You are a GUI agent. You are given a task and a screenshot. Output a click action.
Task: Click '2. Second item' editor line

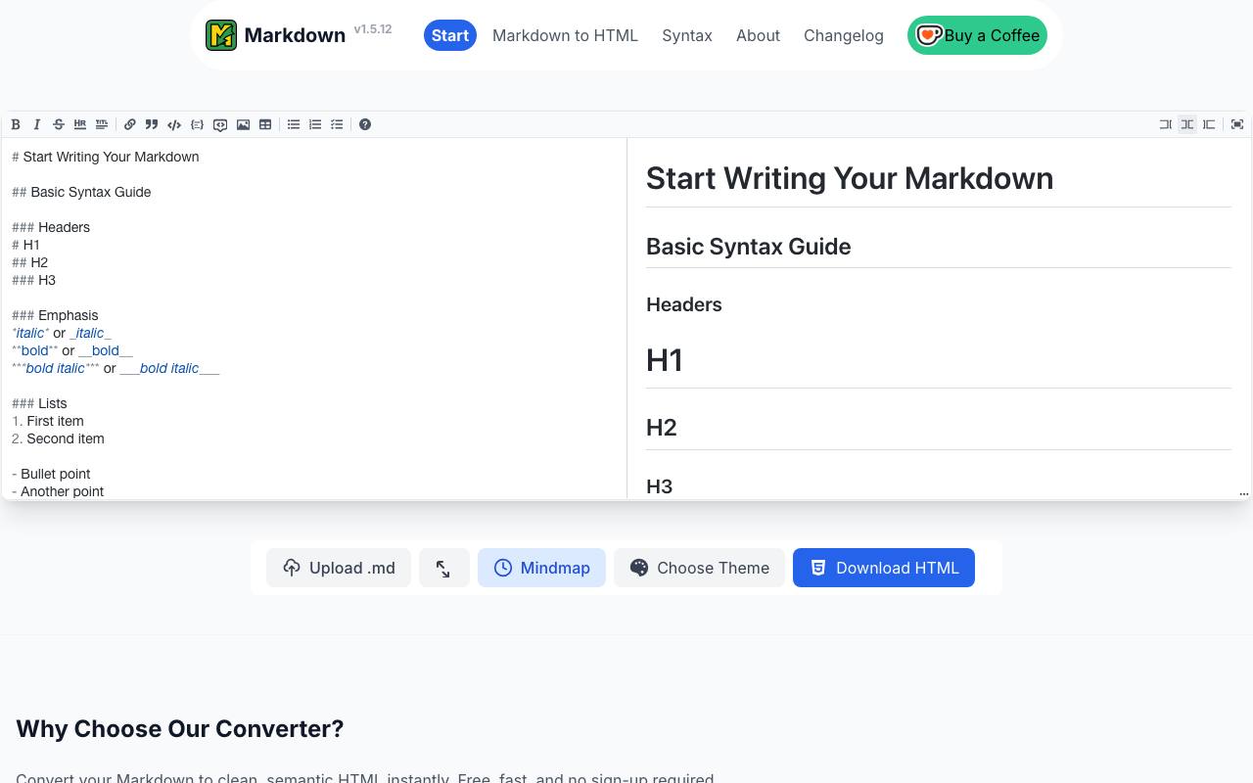point(58,438)
